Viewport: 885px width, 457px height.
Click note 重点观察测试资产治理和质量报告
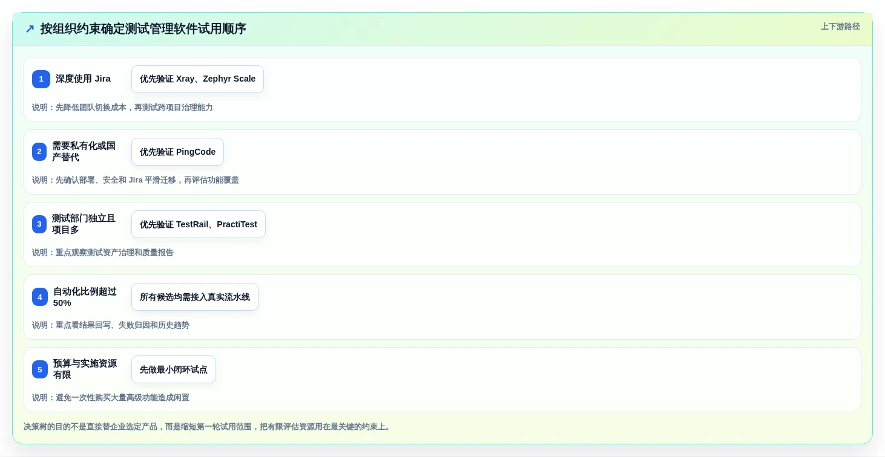(x=103, y=253)
